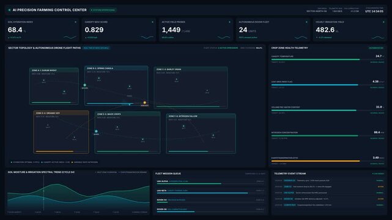This screenshot has height=220, width=392.
Task: Click the status dot on Soil Hydration Index card
Action: point(75,22)
